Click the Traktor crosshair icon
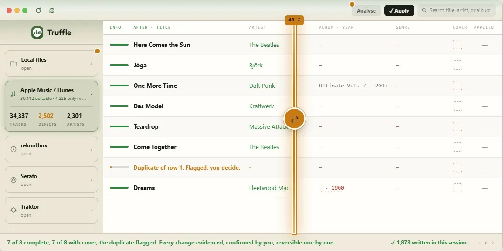Screen dimensions: 503x251 [14, 211]
